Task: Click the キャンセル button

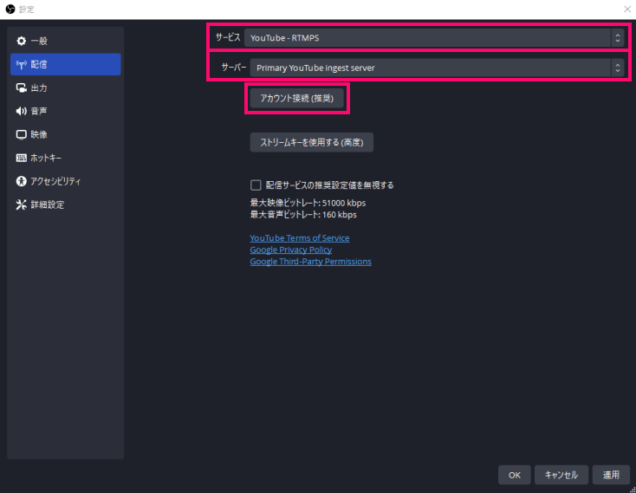Action: click(x=561, y=475)
